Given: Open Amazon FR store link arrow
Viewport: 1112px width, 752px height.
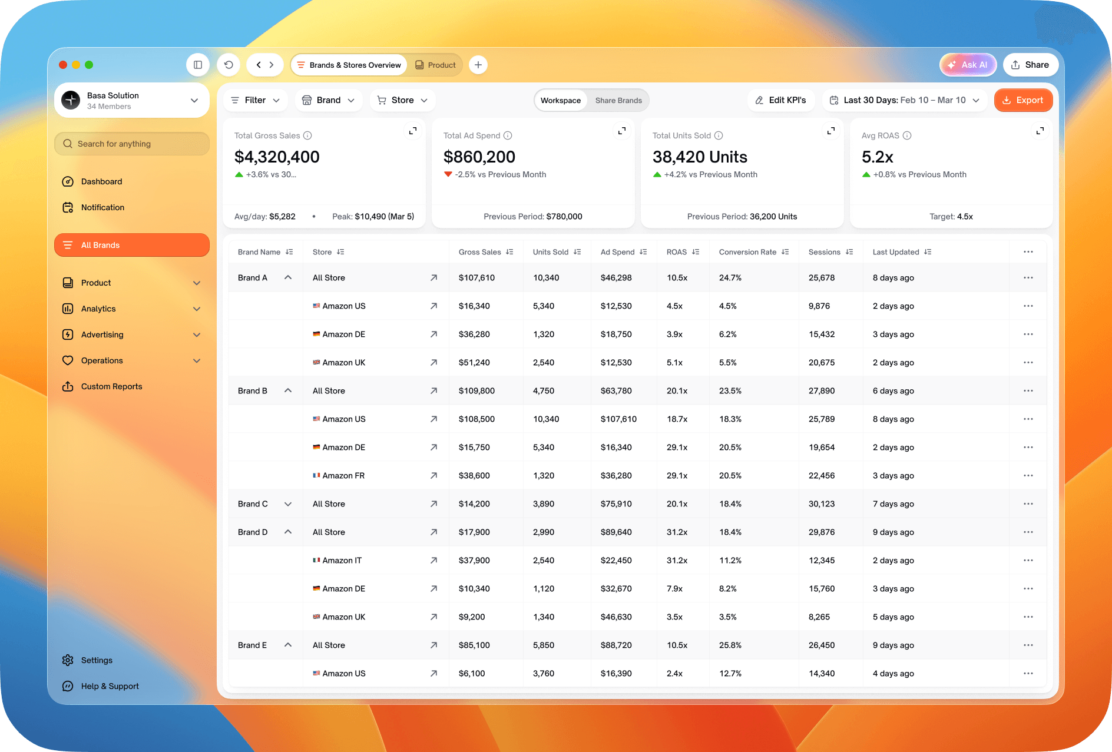Looking at the screenshot, I should [434, 475].
